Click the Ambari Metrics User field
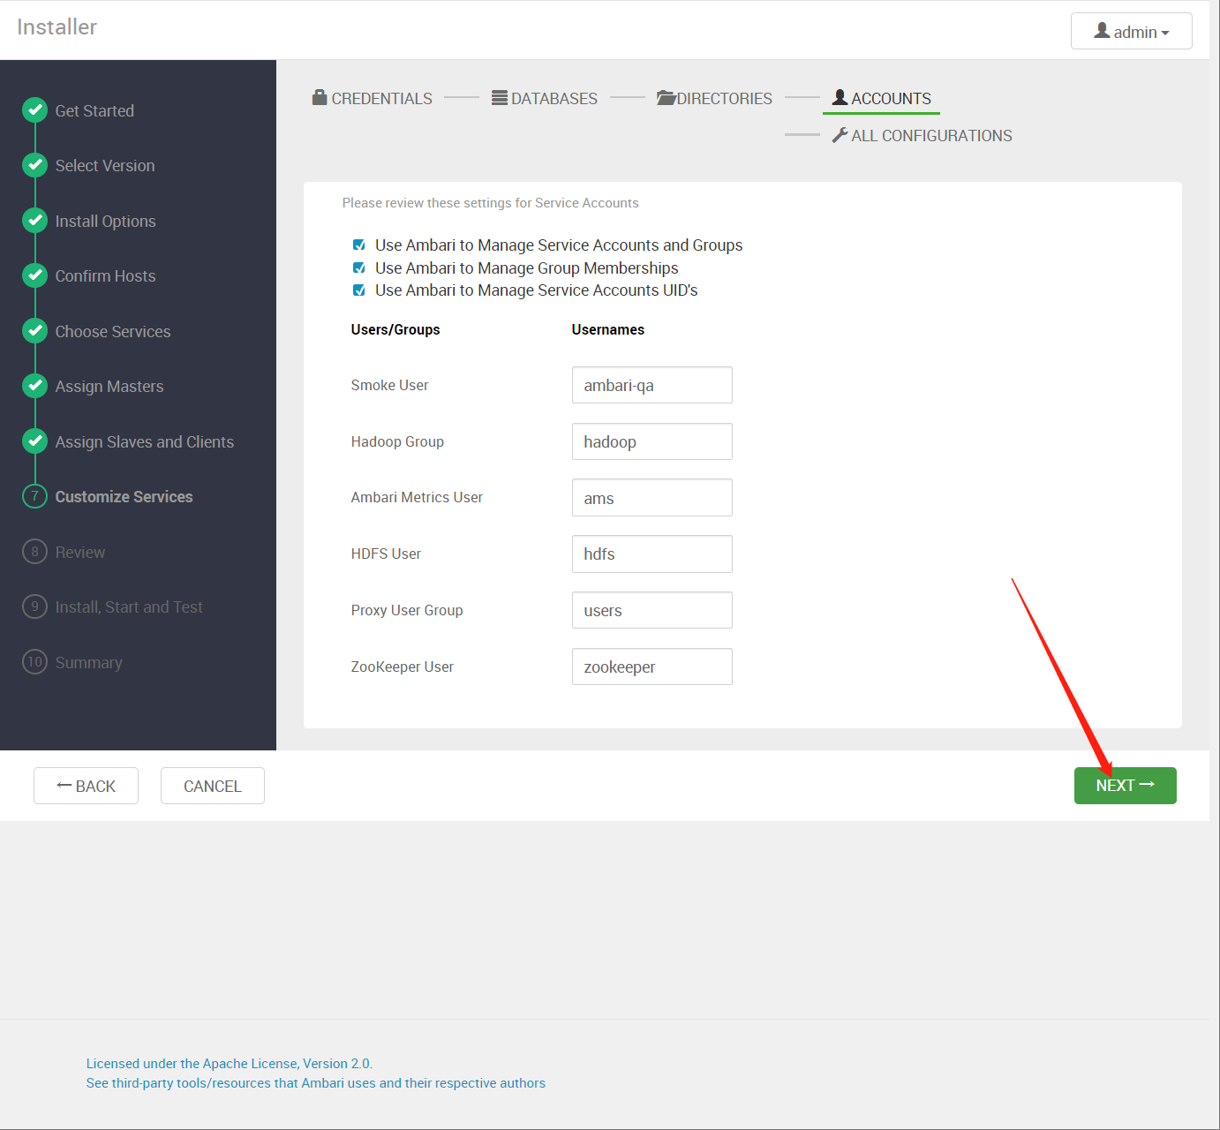The width and height of the screenshot is (1220, 1130). 652,498
